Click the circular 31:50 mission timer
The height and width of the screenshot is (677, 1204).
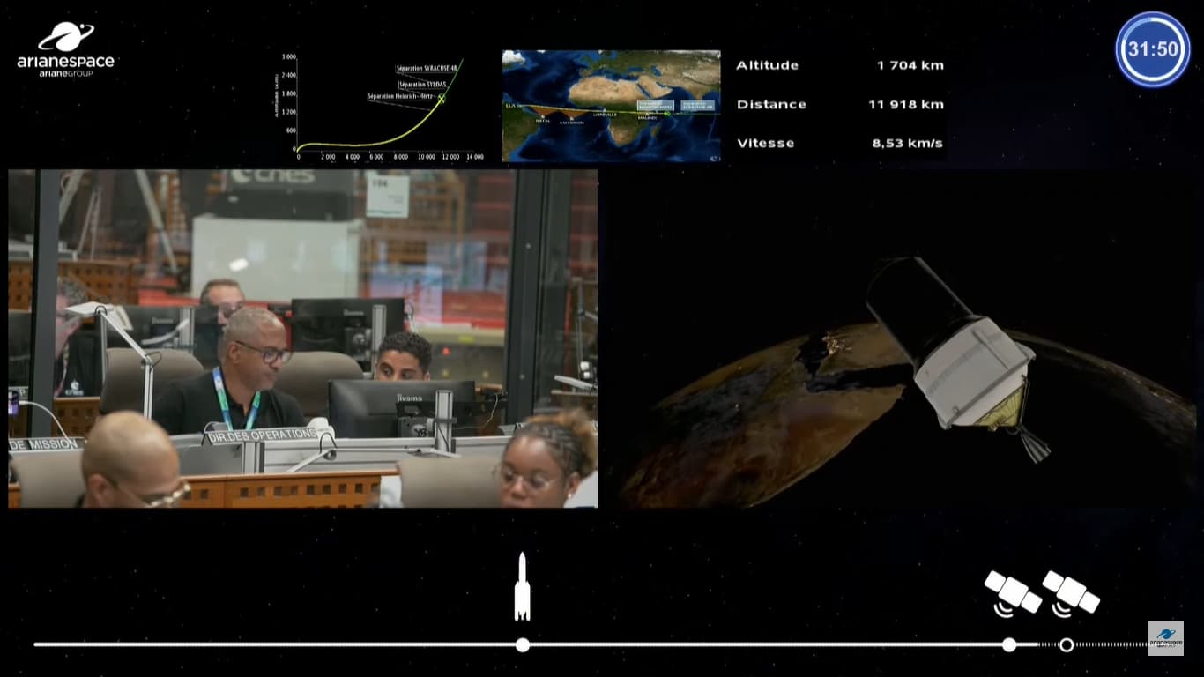coord(1153,49)
